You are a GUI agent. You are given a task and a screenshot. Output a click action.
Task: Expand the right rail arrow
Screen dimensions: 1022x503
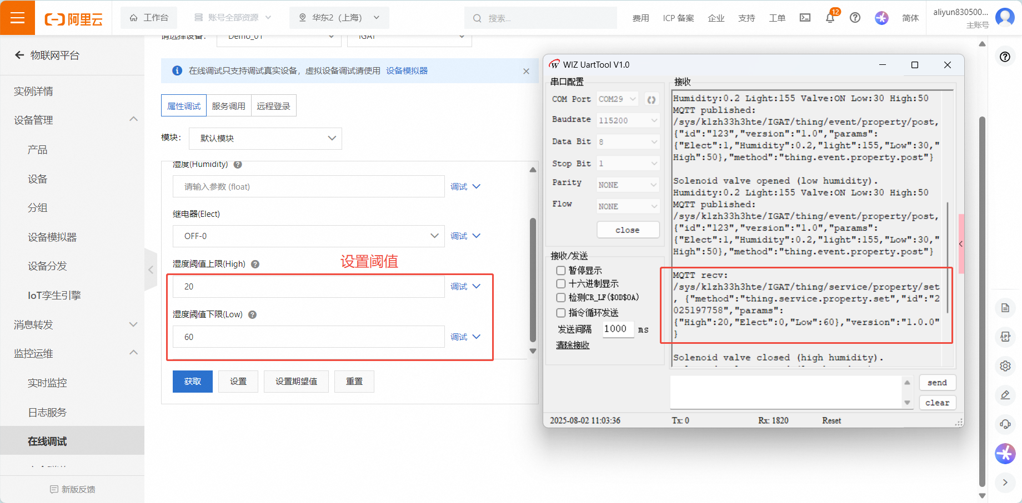(1005, 482)
